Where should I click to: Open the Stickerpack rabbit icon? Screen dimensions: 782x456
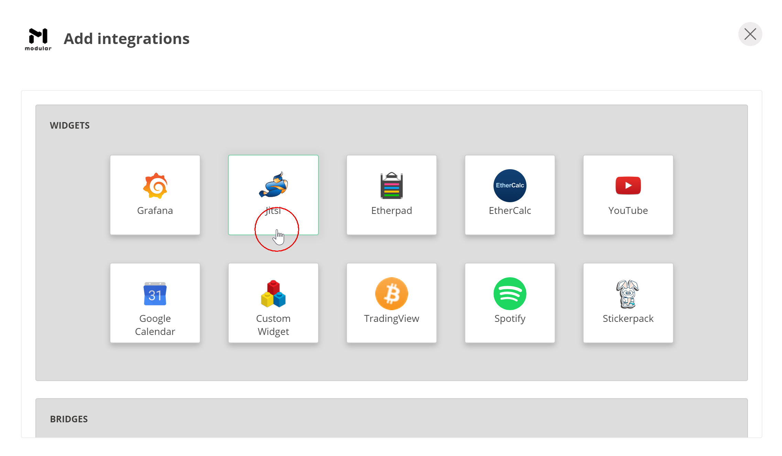[628, 294]
